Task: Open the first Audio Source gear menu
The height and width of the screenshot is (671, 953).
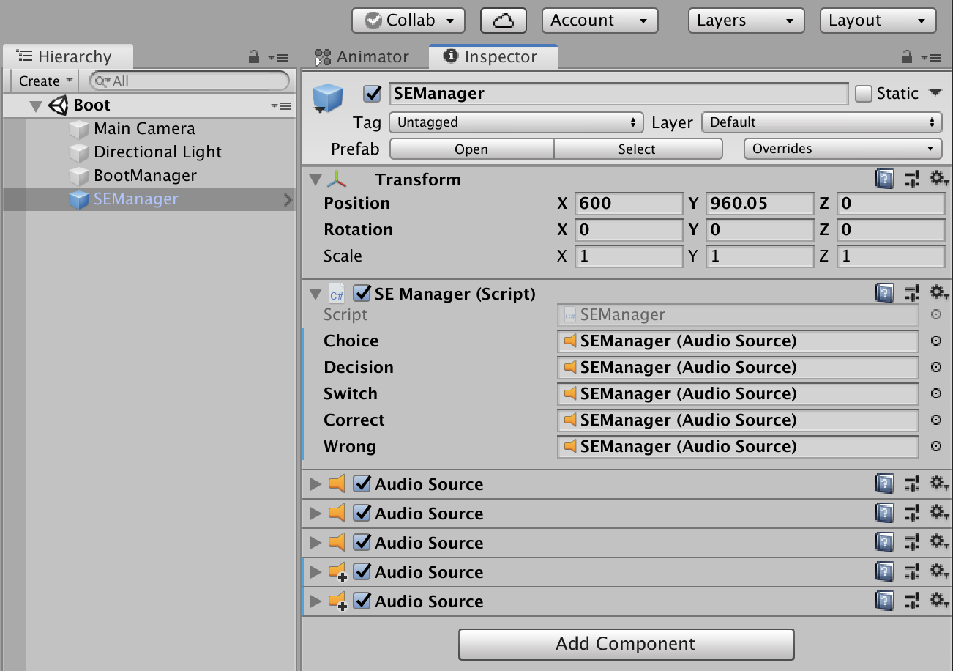Action: [x=939, y=483]
